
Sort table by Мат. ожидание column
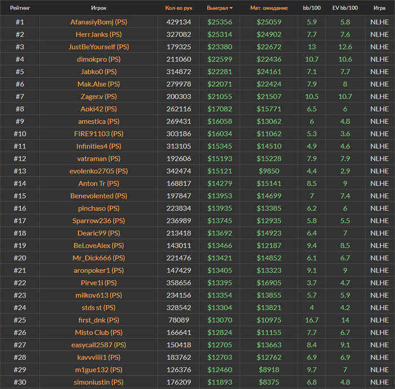tap(269, 8)
